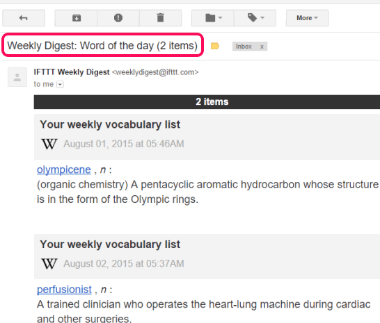
Task: Click the Inbox label tag
Action: pos(244,47)
